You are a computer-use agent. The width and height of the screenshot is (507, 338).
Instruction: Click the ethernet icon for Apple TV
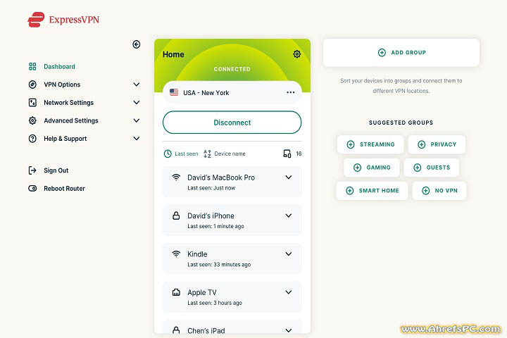pos(176,292)
